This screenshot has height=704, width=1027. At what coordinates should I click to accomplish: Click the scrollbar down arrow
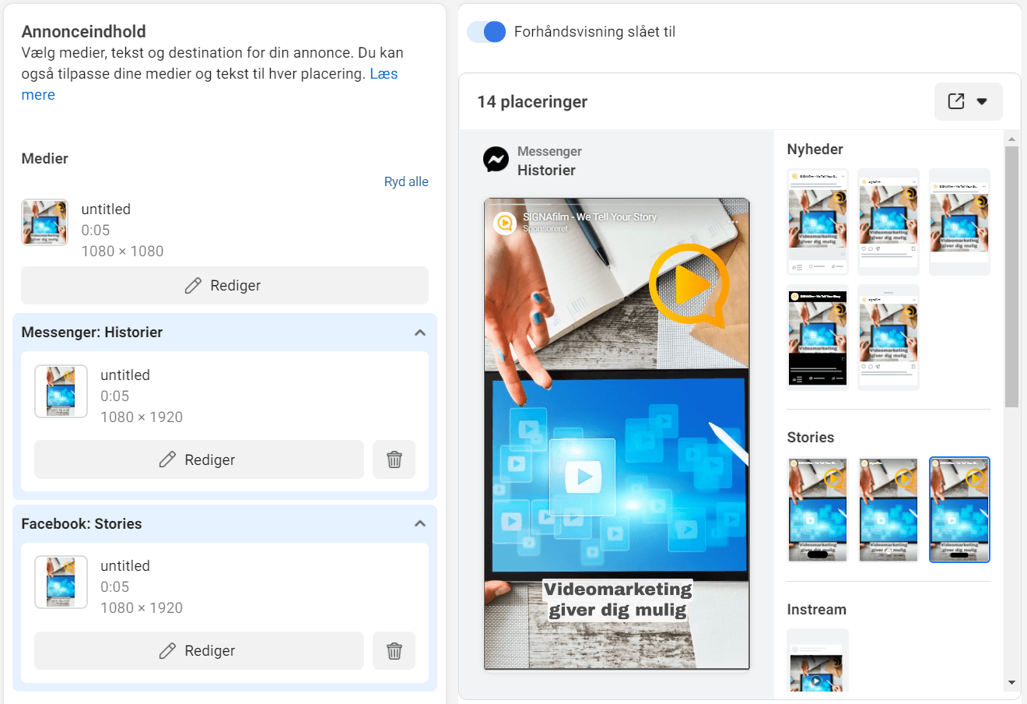click(x=1011, y=683)
